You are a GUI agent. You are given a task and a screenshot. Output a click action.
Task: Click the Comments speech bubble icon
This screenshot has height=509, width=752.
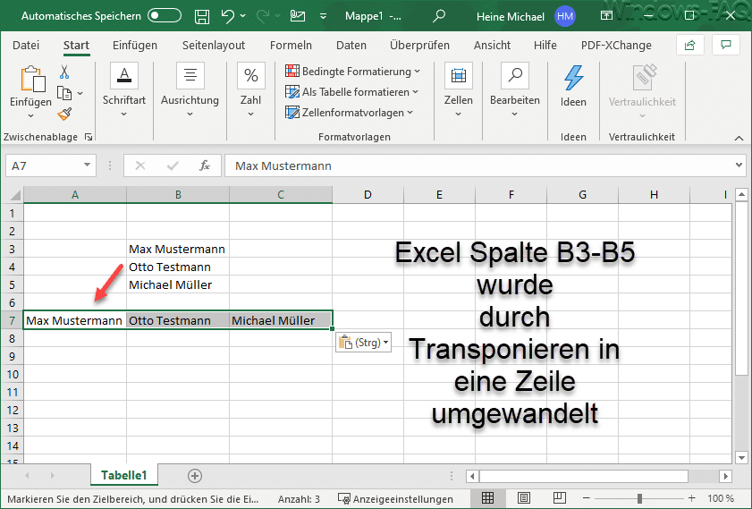726,45
